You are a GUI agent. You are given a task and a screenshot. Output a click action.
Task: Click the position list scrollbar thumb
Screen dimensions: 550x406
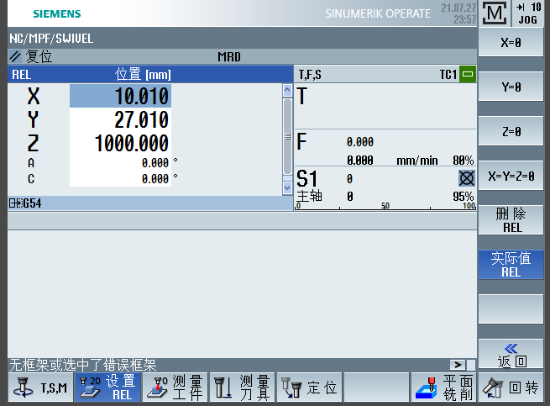pyautogui.click(x=287, y=137)
